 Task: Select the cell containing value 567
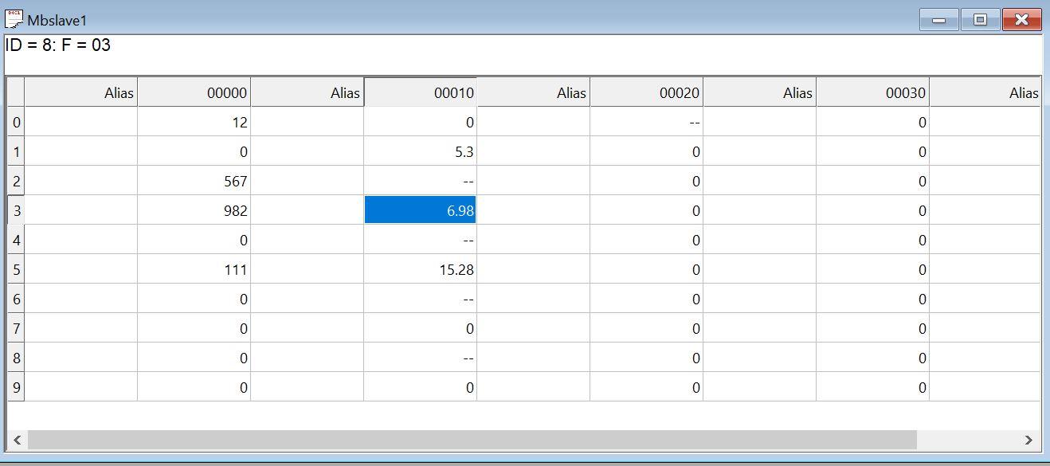point(194,181)
